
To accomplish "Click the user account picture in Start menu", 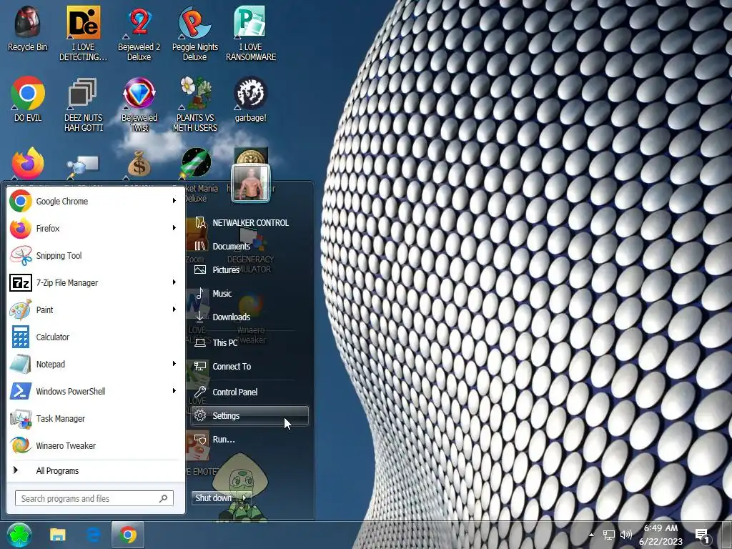I will coord(251,184).
